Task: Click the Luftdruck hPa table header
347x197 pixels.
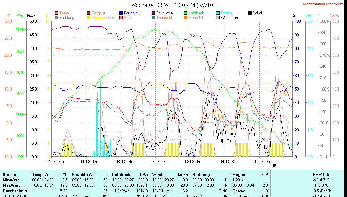Action: pyautogui.click(x=130, y=174)
